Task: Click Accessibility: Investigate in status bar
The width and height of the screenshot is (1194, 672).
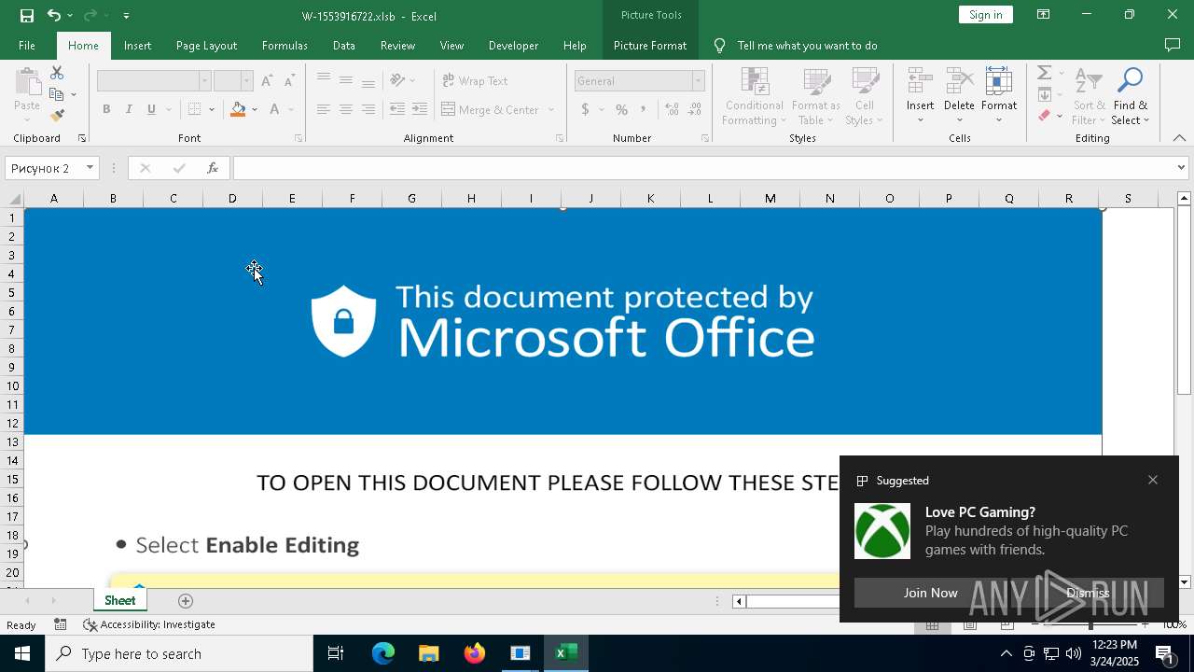Action: pyautogui.click(x=149, y=624)
